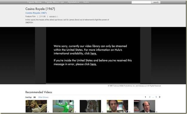187x114 pixels.
Task: Go to recommended videos page 5
Action: (156, 97)
